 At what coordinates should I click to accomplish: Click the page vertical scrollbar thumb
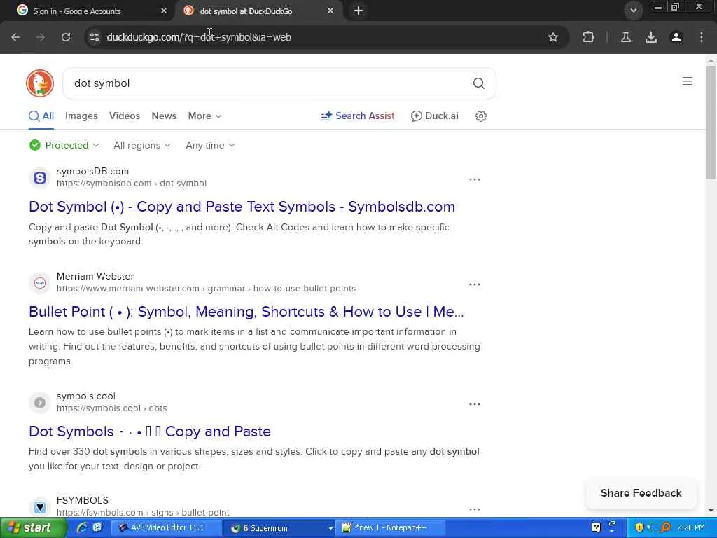[711, 122]
